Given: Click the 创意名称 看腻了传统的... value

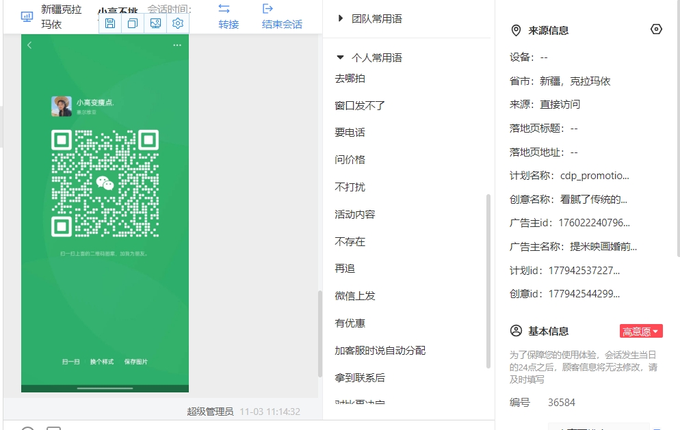Looking at the screenshot, I should click(594, 200).
